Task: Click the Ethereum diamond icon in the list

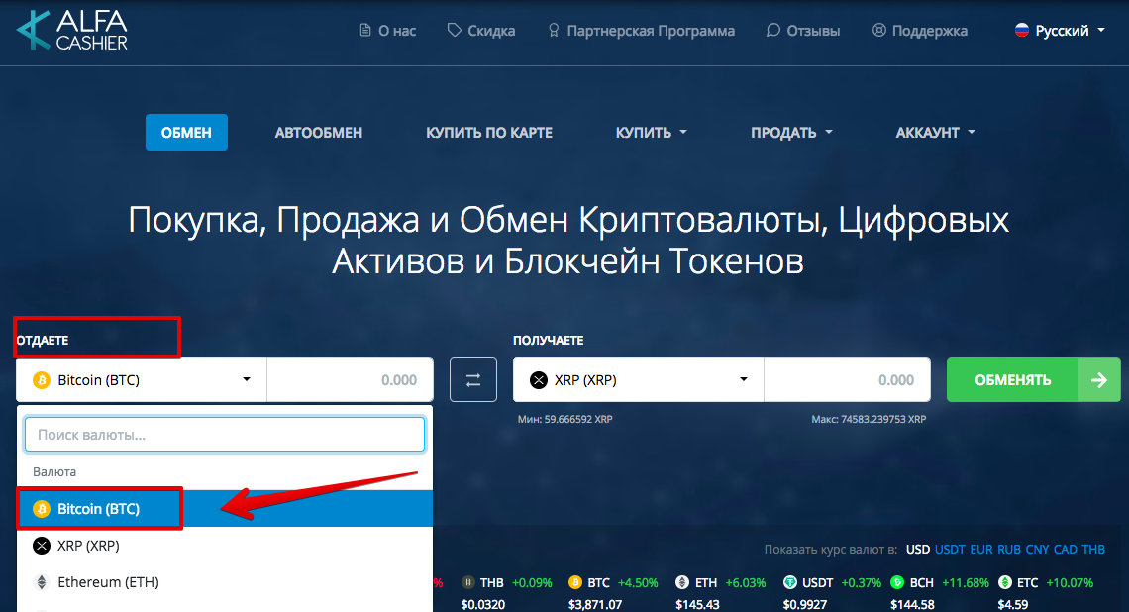Action: coord(42,581)
